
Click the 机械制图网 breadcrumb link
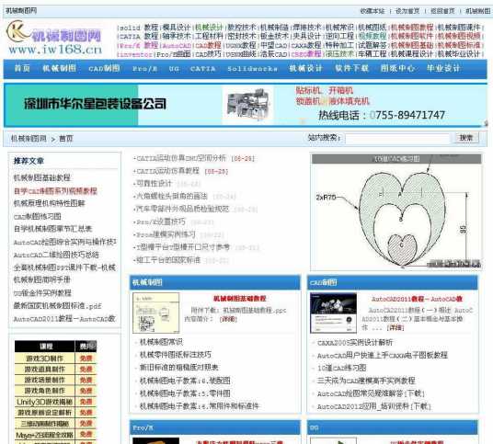(x=29, y=139)
